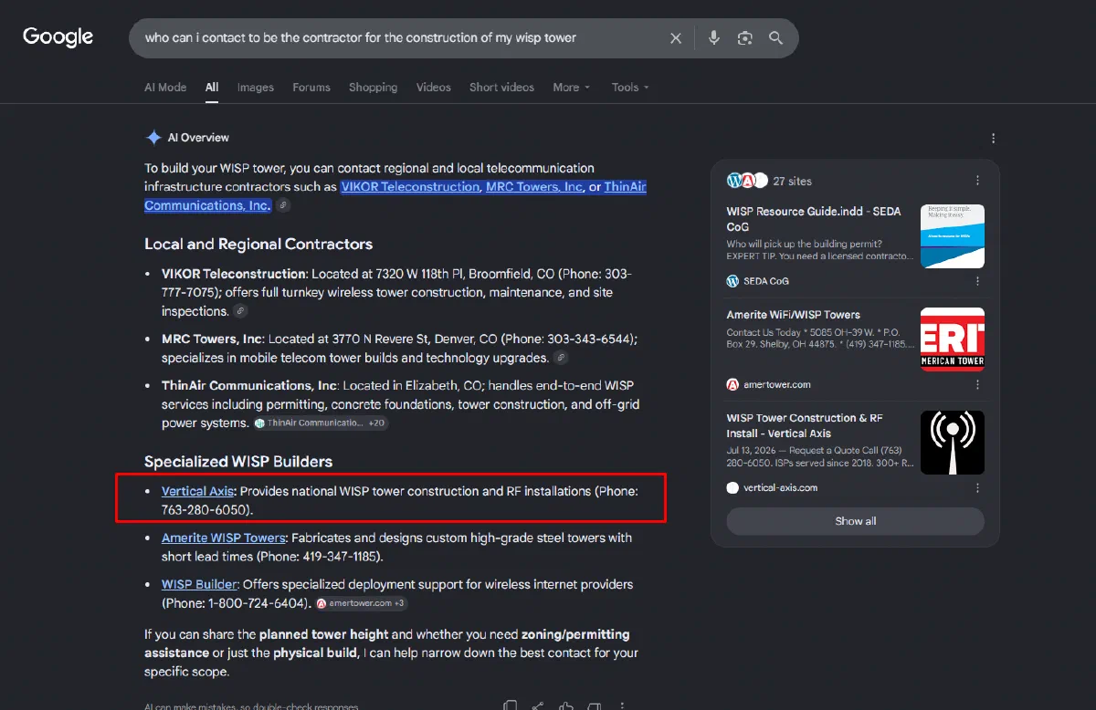Switch to Forums tab

coord(311,88)
